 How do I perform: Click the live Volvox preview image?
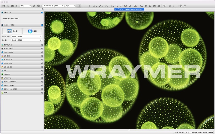129,70
